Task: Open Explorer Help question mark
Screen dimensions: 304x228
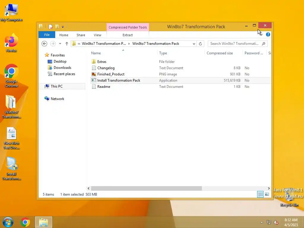Action: pos(268,34)
